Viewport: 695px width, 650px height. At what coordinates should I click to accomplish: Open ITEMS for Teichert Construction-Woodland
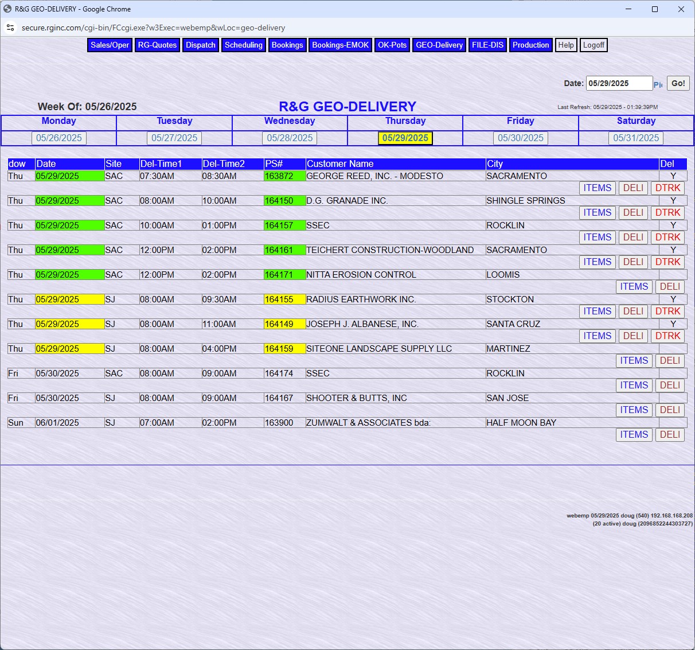click(x=598, y=262)
